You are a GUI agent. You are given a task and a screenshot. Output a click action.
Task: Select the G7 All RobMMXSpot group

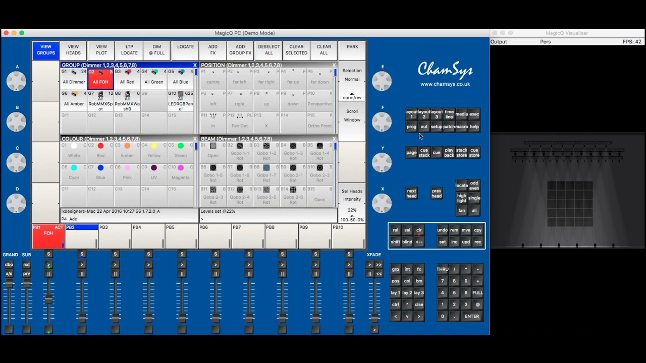[100, 101]
